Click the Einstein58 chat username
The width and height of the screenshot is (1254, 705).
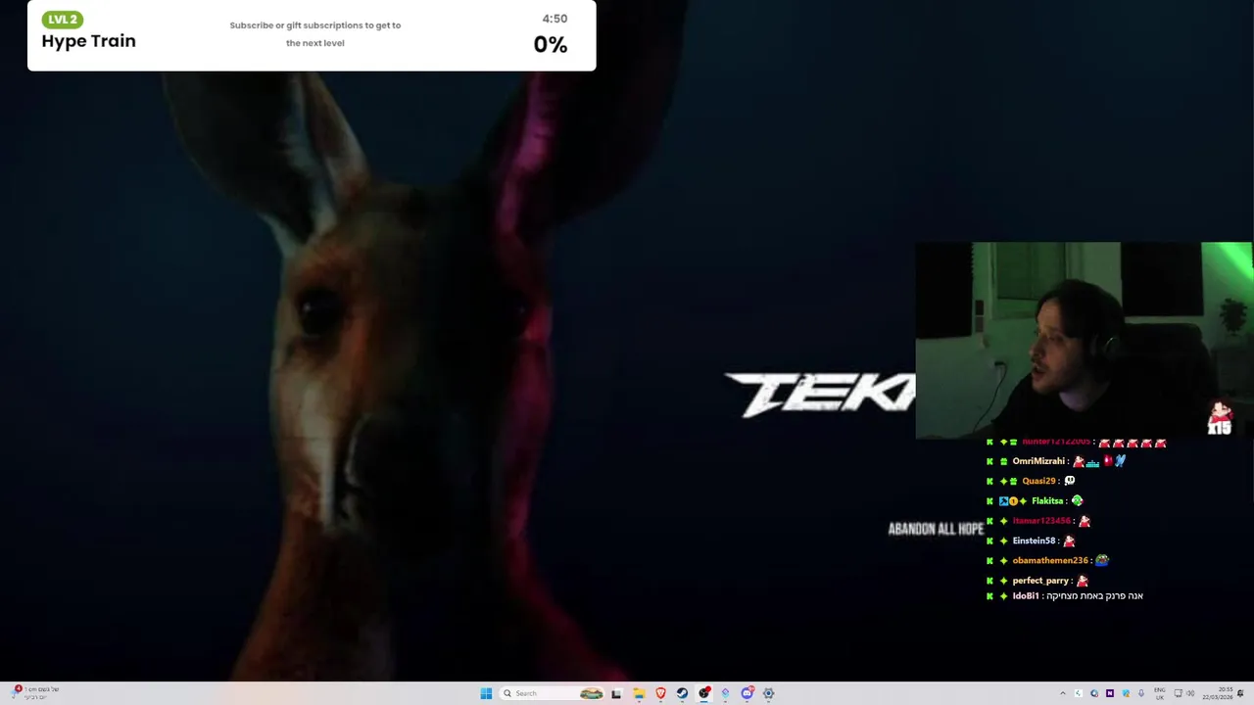click(x=1034, y=540)
